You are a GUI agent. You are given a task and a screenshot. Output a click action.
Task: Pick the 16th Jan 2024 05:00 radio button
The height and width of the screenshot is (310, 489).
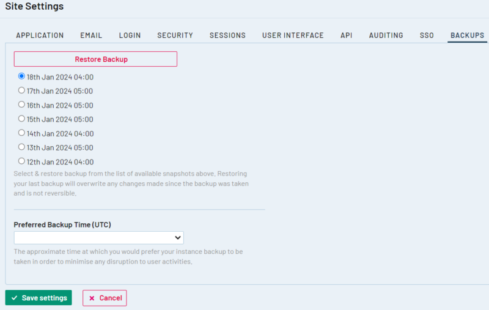pos(21,105)
